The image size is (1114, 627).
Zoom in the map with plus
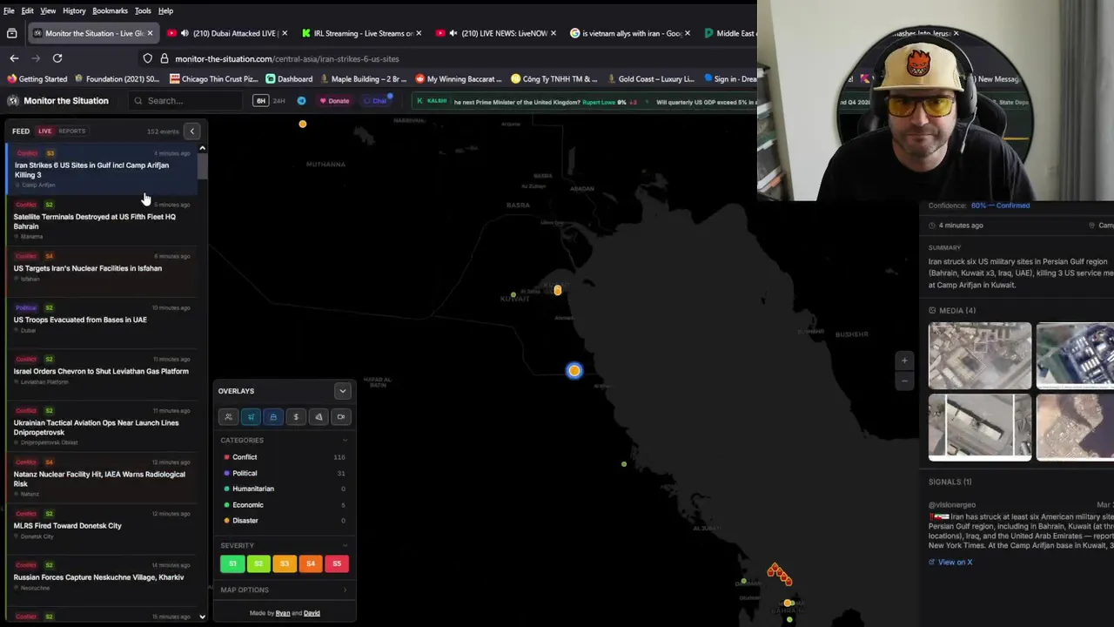click(x=904, y=361)
